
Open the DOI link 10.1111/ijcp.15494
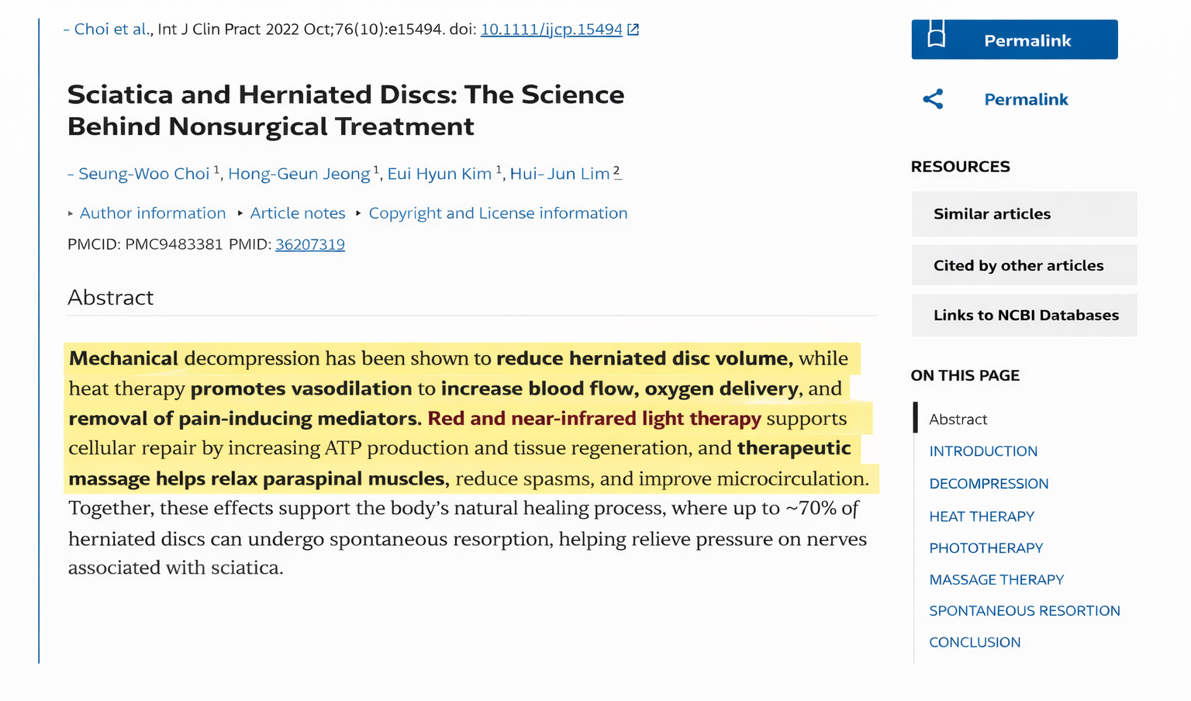pyautogui.click(x=551, y=29)
